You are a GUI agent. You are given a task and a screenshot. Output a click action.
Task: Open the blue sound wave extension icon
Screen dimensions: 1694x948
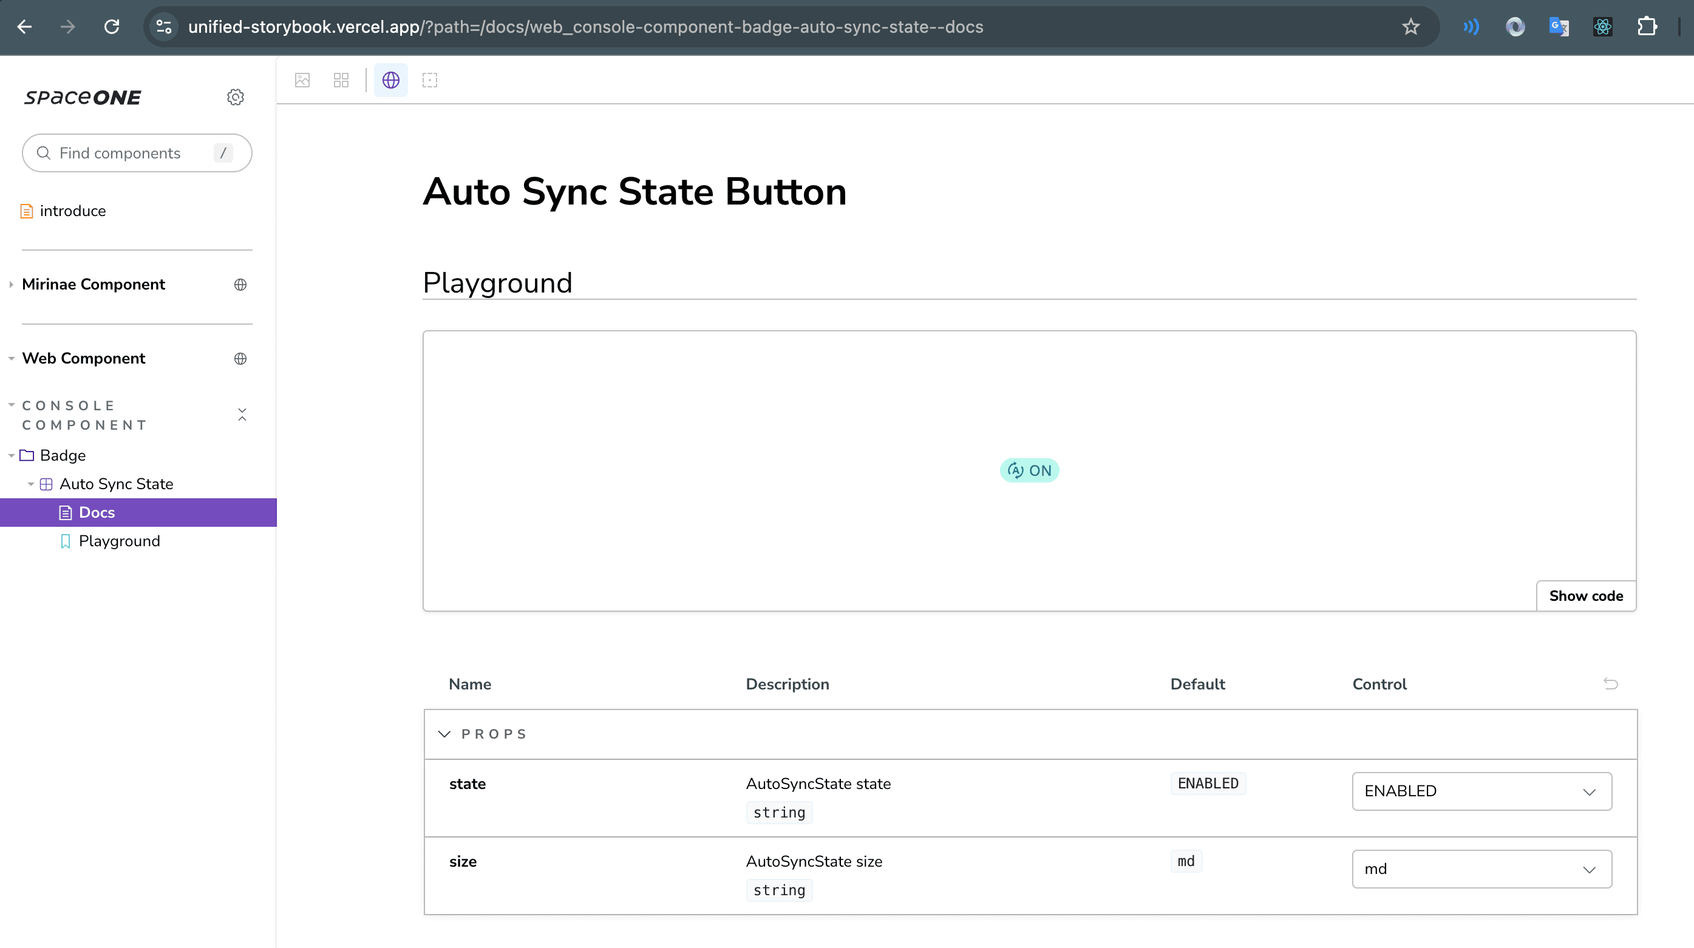pyautogui.click(x=1471, y=27)
